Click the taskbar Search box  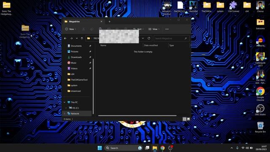pyautogui.click(x=123, y=148)
